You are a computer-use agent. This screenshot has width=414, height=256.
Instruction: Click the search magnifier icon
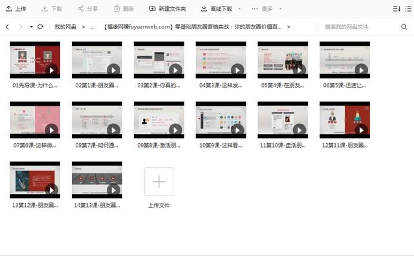pos(404,26)
